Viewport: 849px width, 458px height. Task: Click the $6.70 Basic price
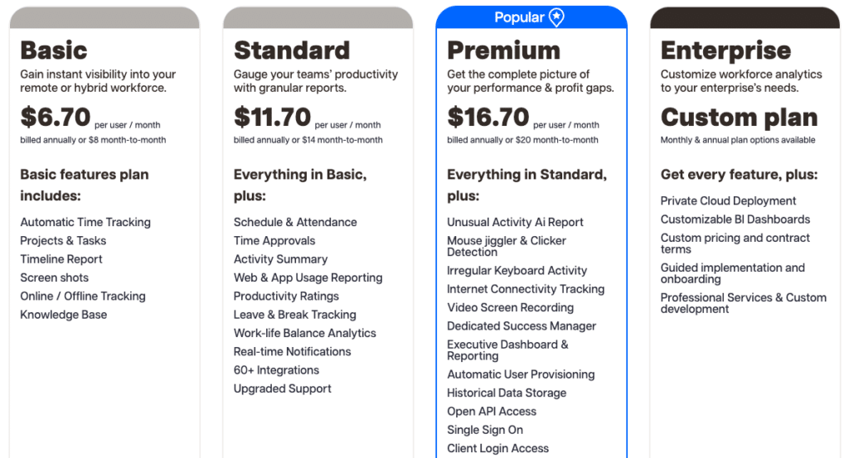[x=56, y=117]
